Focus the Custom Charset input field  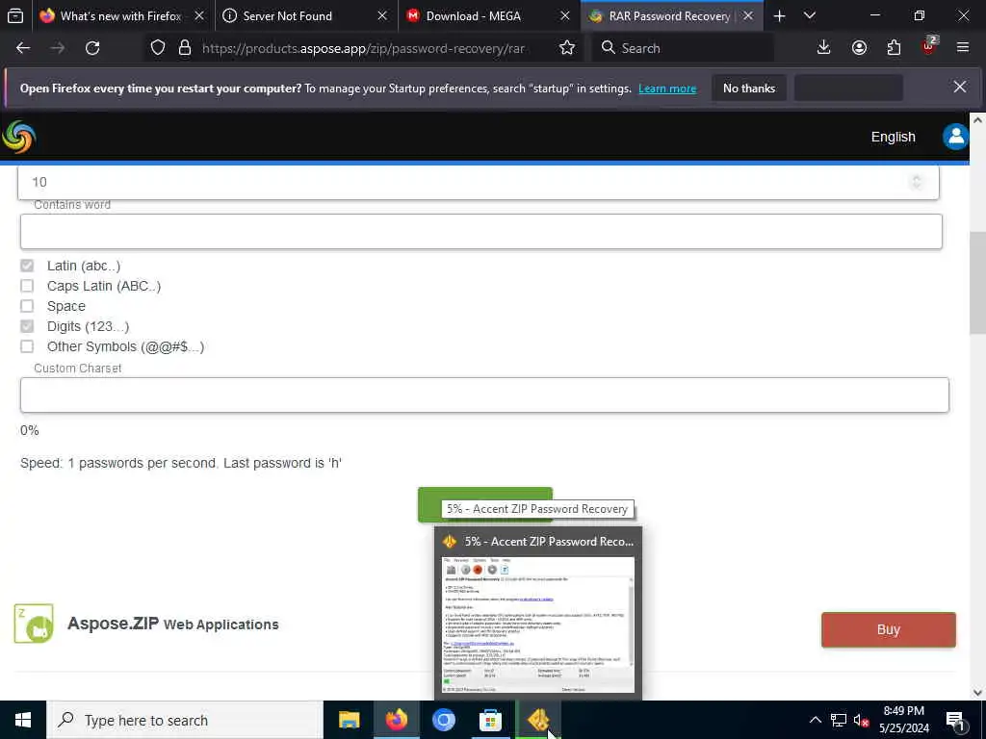pos(484,395)
